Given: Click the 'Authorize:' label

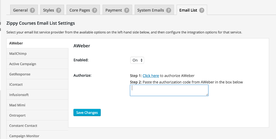Looking at the screenshot, I should pos(82,75).
